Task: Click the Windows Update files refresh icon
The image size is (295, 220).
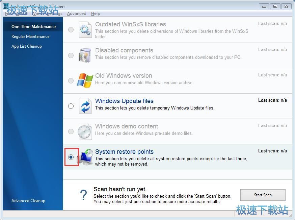Action: [85, 106]
